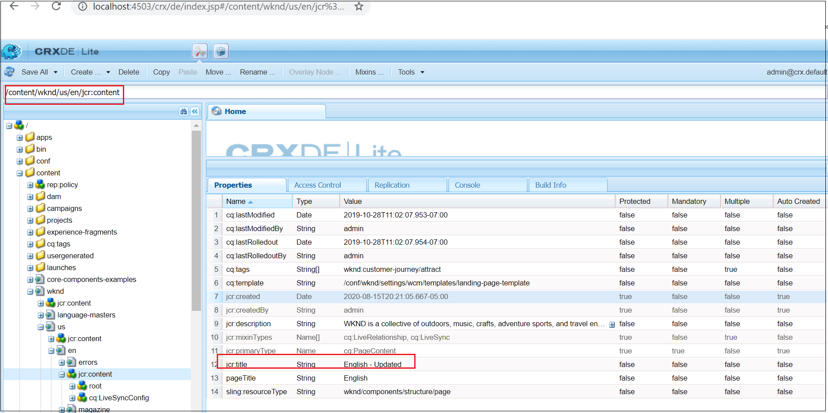Click the Copy toolbar button
Viewport: 828px width, 413px height.
coord(161,72)
